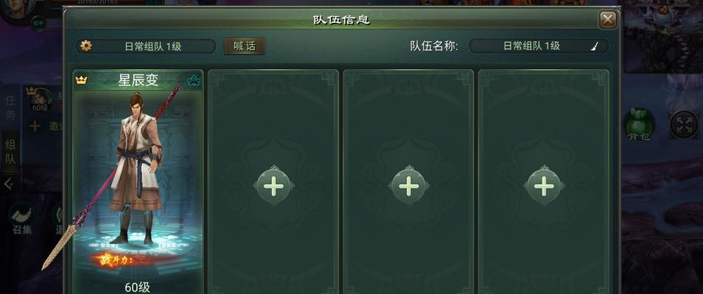Click the four-arrow expand icon near 背包
The image size is (703, 294).
(683, 124)
